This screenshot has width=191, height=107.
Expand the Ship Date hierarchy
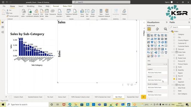click(x=172, y=85)
